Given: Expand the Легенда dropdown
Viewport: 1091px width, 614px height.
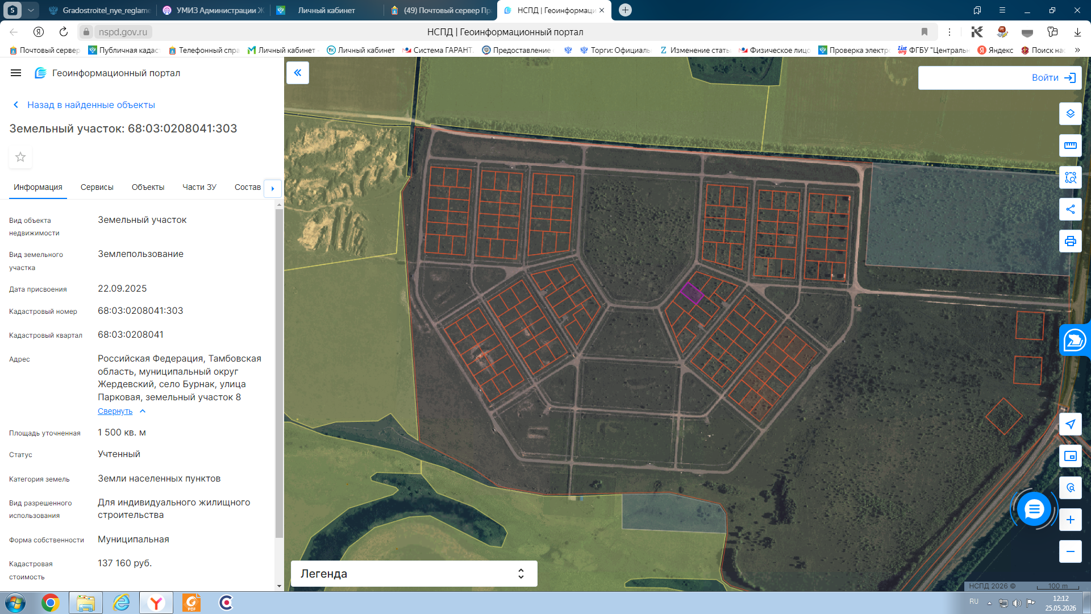Looking at the screenshot, I should point(414,574).
